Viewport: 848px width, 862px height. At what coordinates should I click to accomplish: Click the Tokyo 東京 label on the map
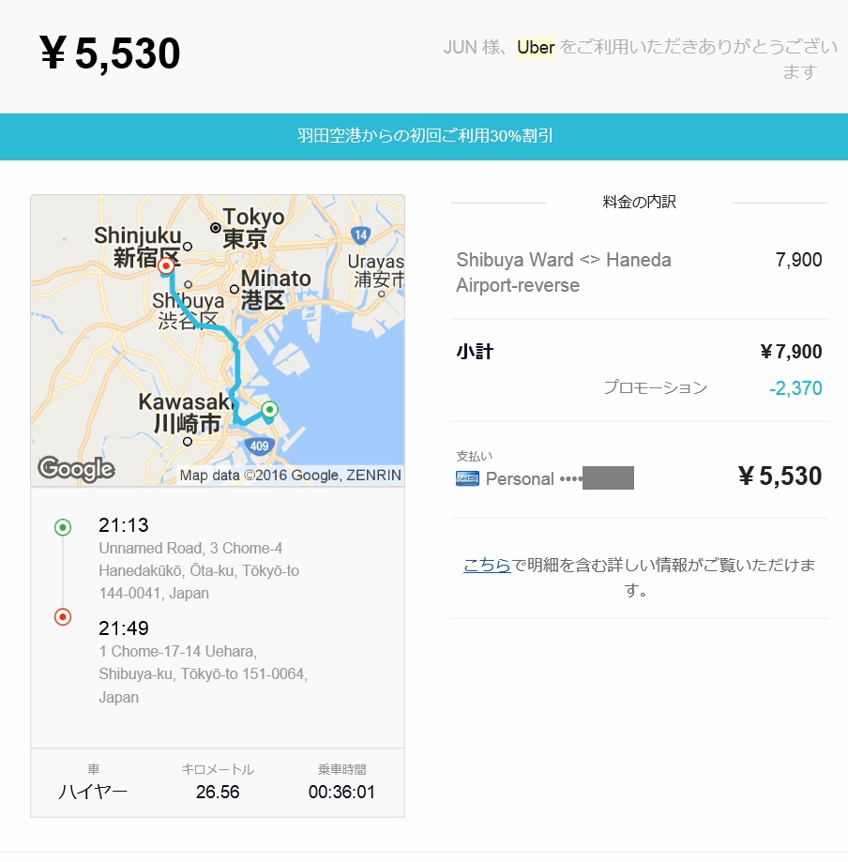tap(249, 227)
